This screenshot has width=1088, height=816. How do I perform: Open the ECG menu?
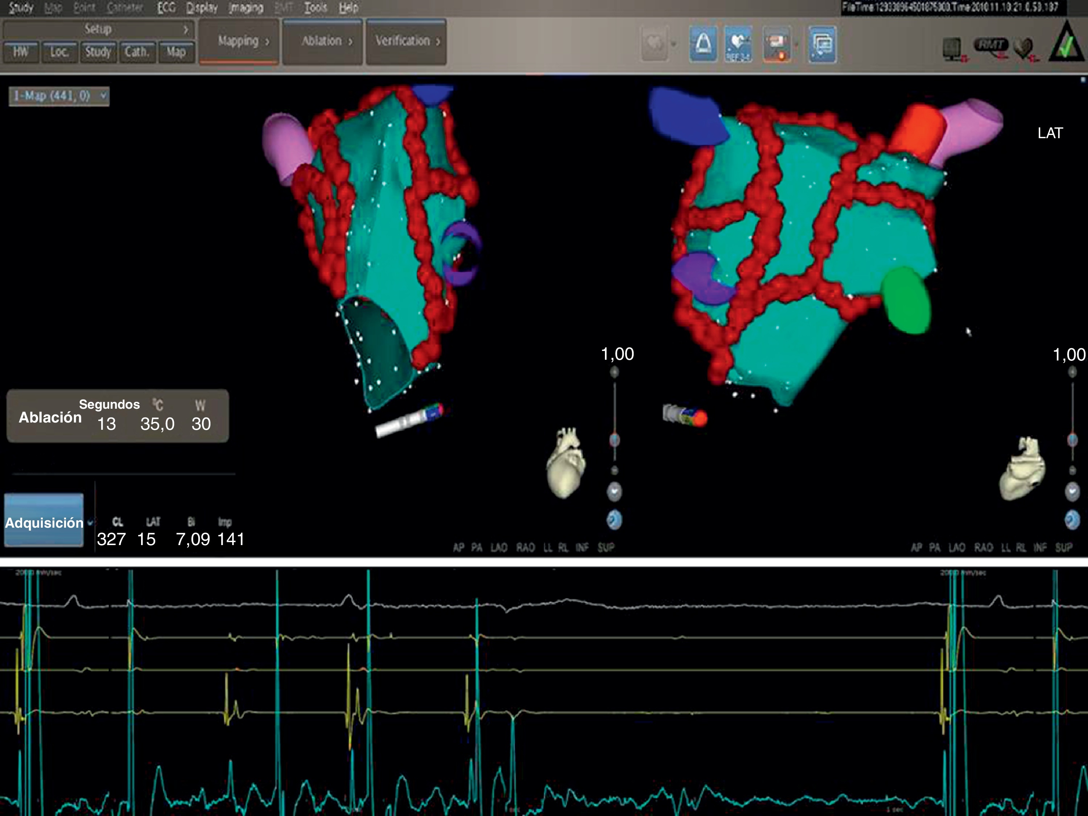(166, 8)
